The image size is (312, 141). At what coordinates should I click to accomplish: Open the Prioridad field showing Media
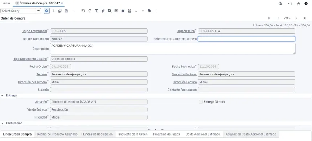(x=99, y=117)
